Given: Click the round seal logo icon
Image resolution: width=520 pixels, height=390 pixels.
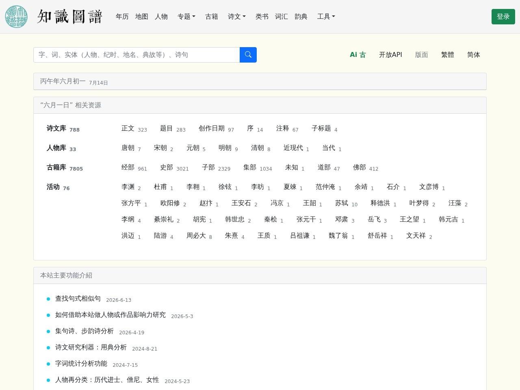Looking at the screenshot, I should click(x=16, y=17).
